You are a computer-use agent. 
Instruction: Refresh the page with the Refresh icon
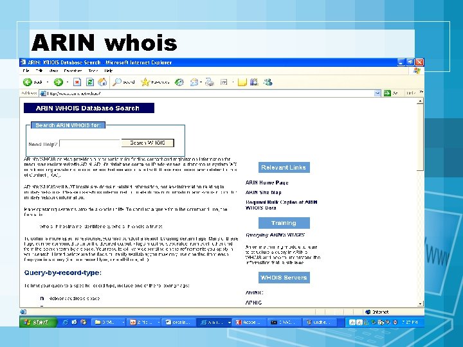click(x=90, y=82)
